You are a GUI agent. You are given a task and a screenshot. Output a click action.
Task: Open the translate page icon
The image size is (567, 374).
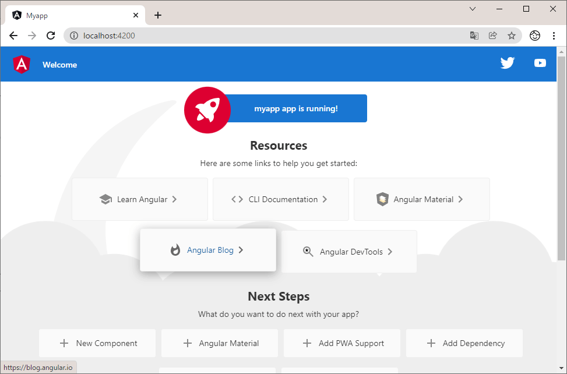[474, 36]
